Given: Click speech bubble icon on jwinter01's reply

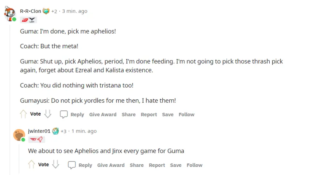Looking at the screenshot, I should (72, 165).
